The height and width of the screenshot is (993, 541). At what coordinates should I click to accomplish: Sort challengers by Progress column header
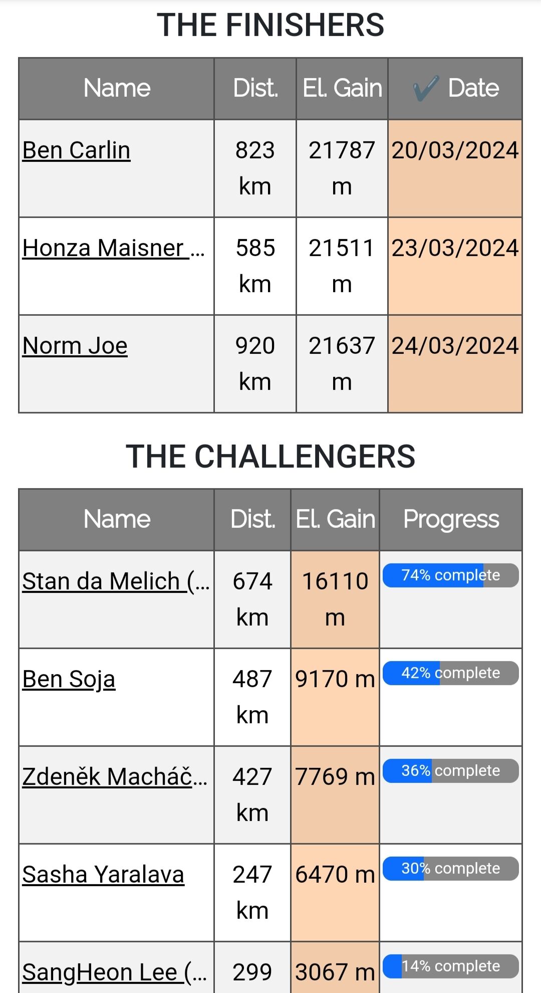(x=451, y=519)
